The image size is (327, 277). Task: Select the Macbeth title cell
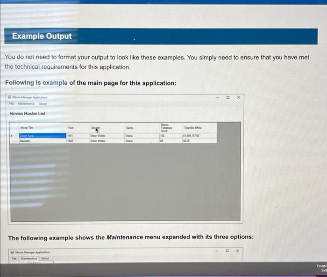point(43,141)
